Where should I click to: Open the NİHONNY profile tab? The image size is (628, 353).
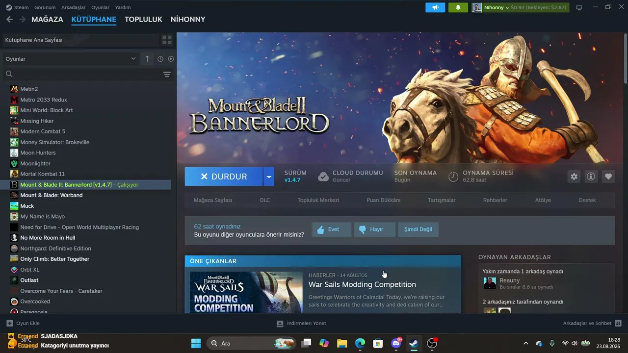pos(188,19)
